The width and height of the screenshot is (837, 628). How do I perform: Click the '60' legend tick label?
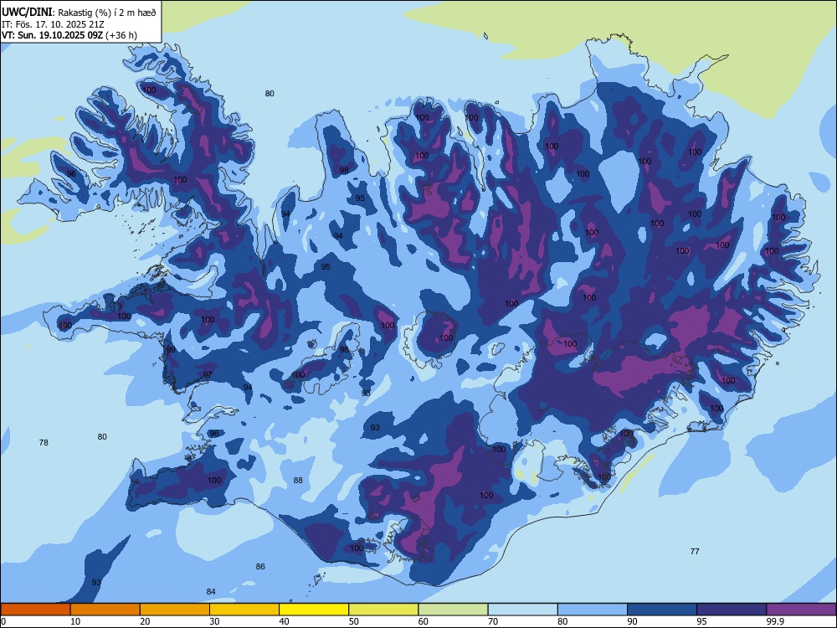click(424, 621)
